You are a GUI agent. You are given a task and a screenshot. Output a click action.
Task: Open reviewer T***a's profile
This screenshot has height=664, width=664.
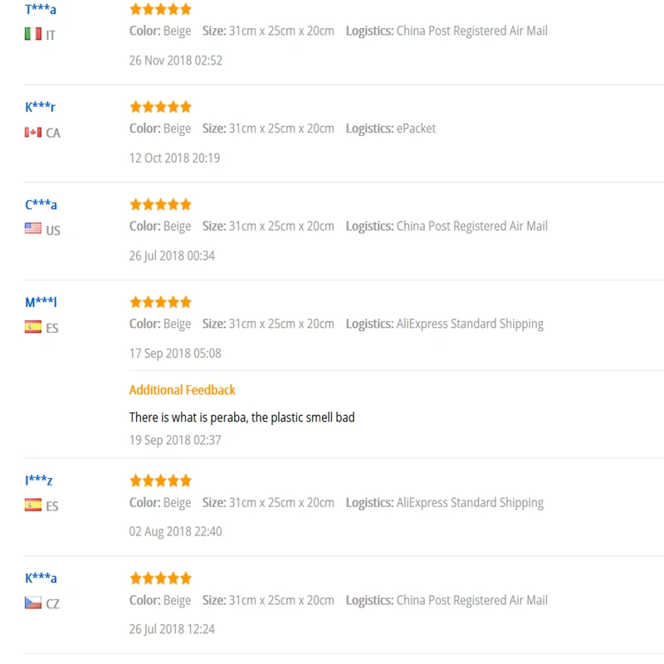[40, 9]
